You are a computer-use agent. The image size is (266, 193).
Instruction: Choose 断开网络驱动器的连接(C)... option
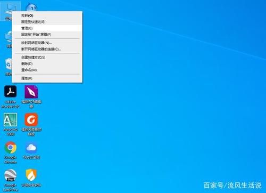pyautogui.click(x=47, y=49)
